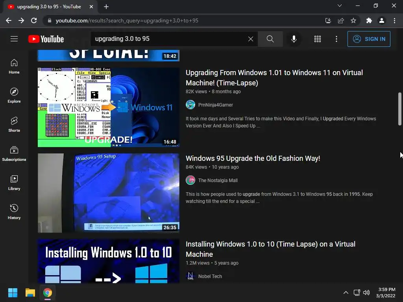Click the page vertical scrollbar thumb

click(400, 109)
